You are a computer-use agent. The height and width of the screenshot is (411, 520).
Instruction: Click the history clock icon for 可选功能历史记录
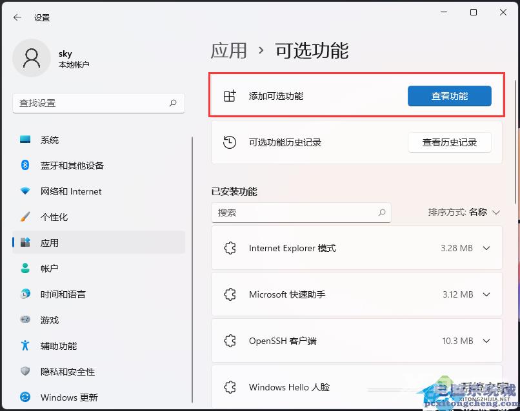point(230,142)
